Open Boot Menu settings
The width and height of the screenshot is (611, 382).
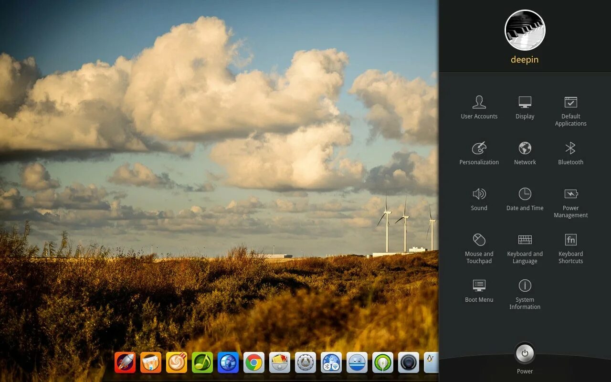[x=479, y=290]
